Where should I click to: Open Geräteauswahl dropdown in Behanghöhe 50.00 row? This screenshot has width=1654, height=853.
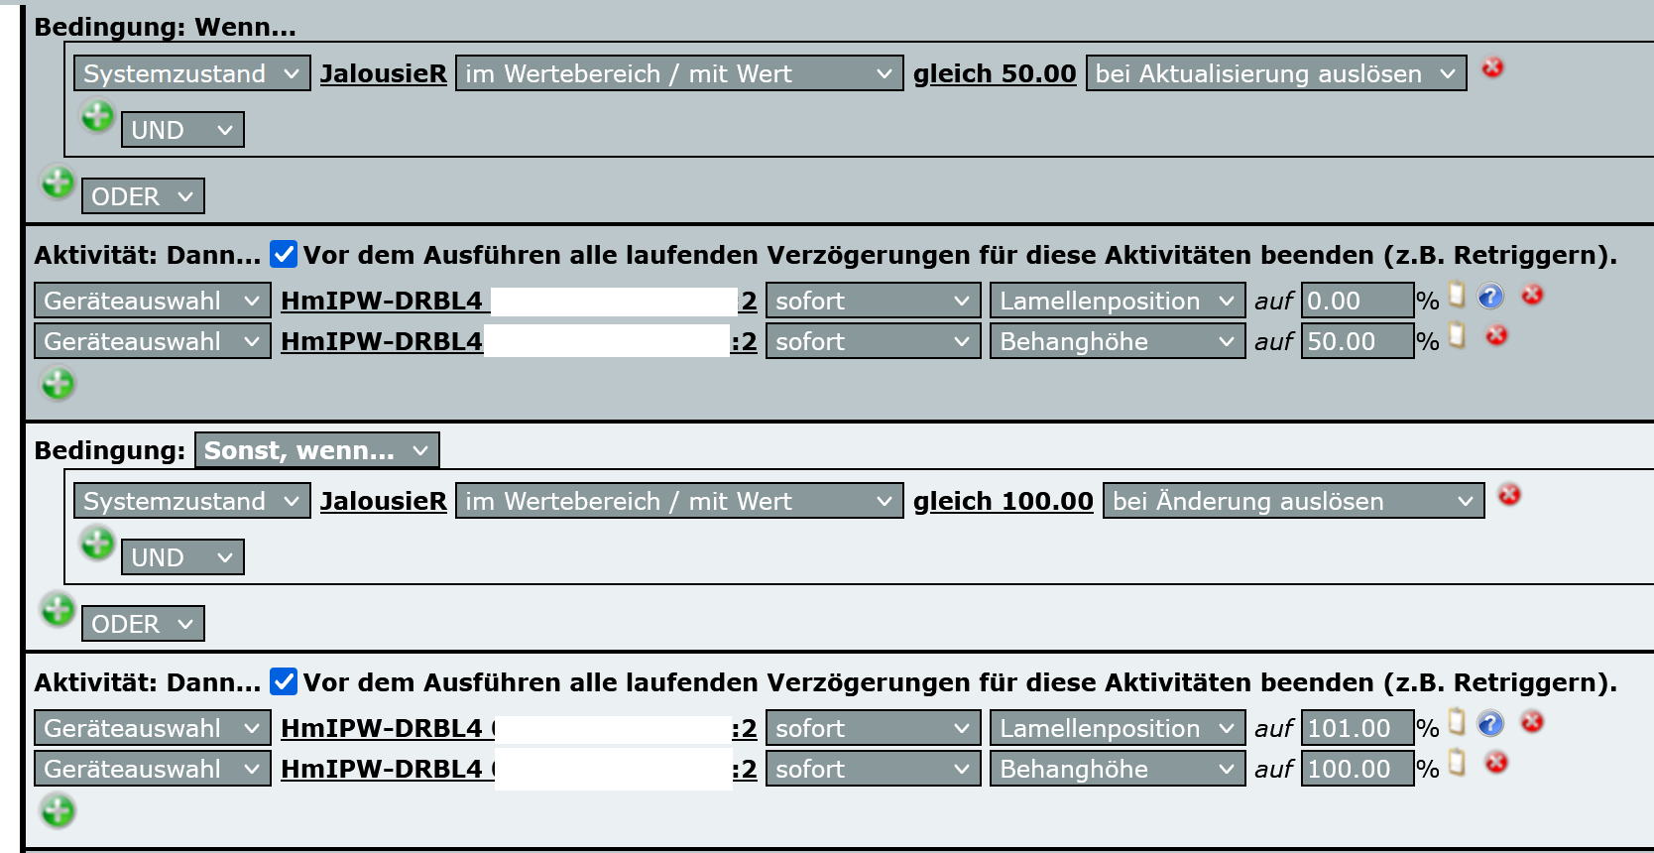(153, 341)
